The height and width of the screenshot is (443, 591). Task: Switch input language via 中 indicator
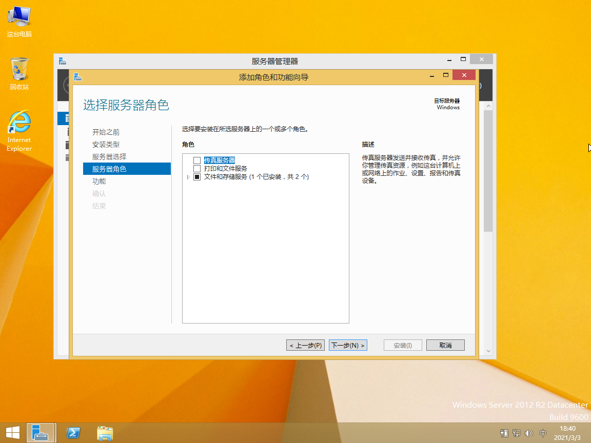tap(543, 433)
